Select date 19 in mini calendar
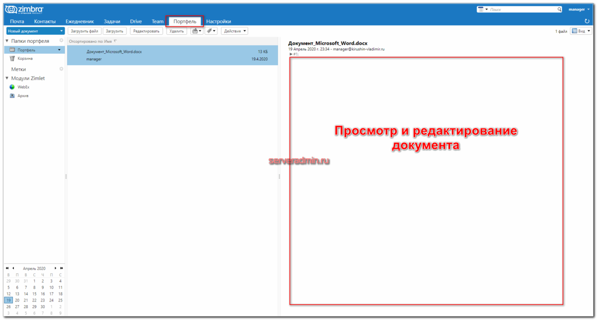The width and height of the screenshot is (597, 320). [x=8, y=300]
